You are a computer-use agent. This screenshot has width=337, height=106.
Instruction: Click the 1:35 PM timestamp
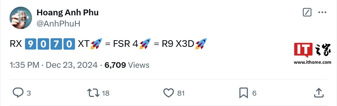point(24,65)
